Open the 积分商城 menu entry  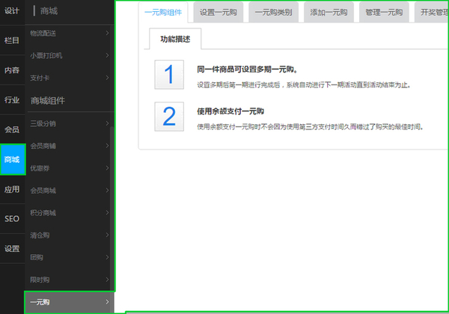(69, 212)
